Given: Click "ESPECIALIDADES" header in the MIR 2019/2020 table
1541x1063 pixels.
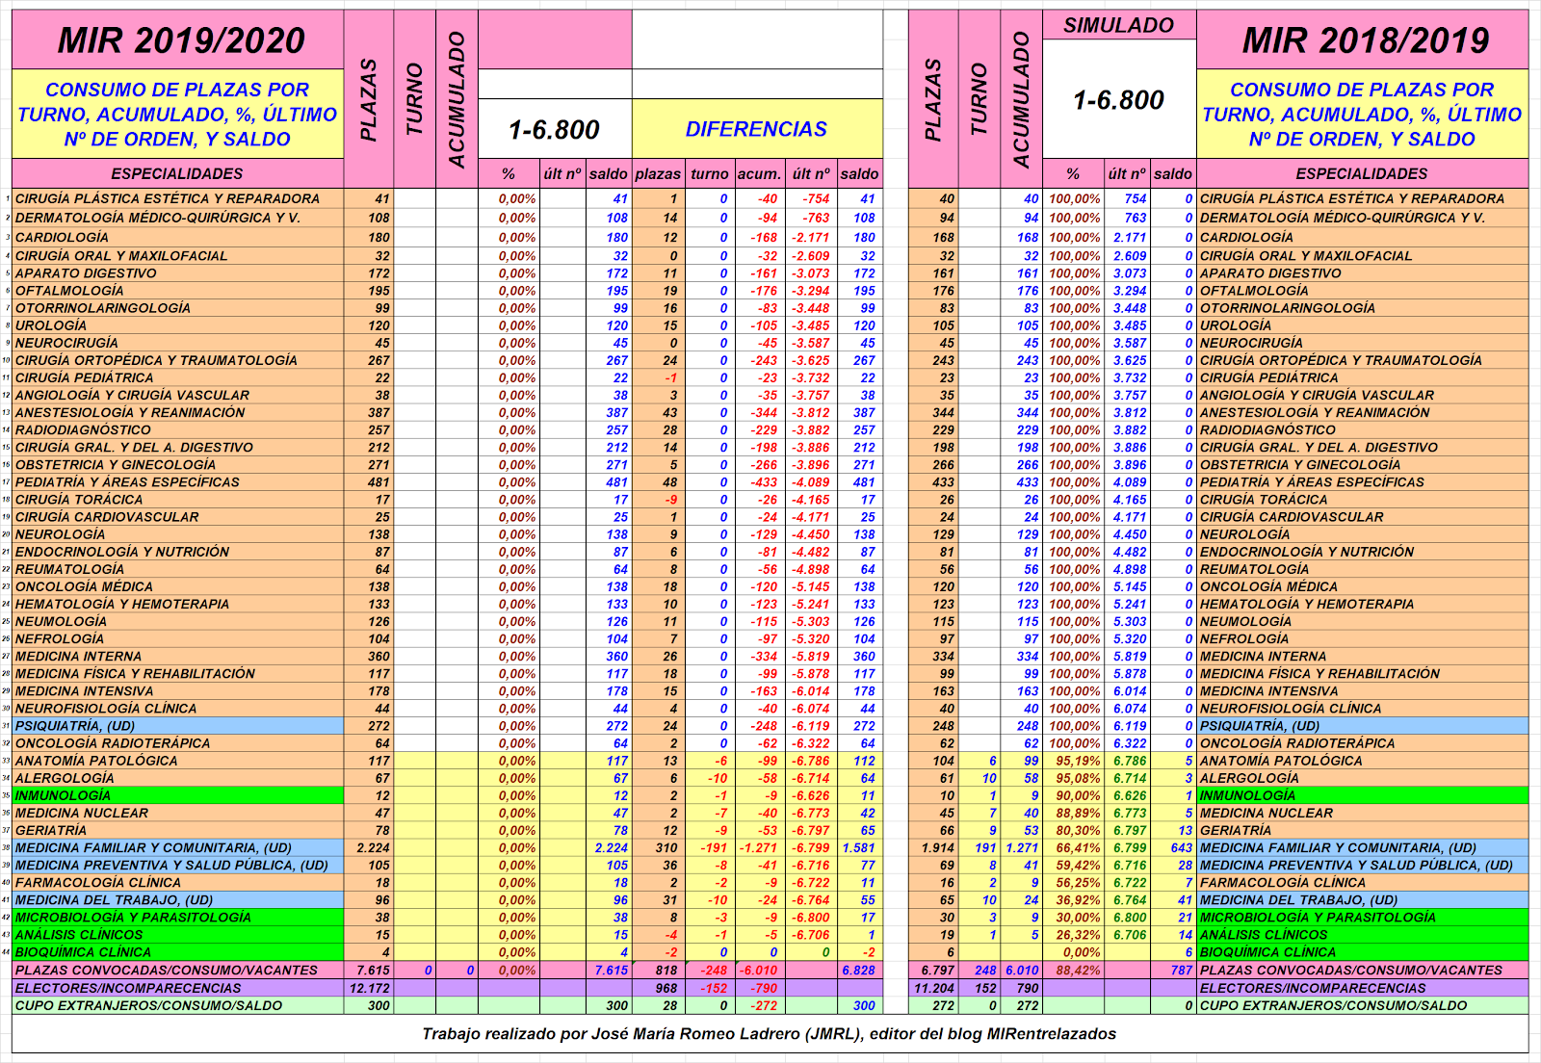Looking at the screenshot, I should (x=178, y=173).
